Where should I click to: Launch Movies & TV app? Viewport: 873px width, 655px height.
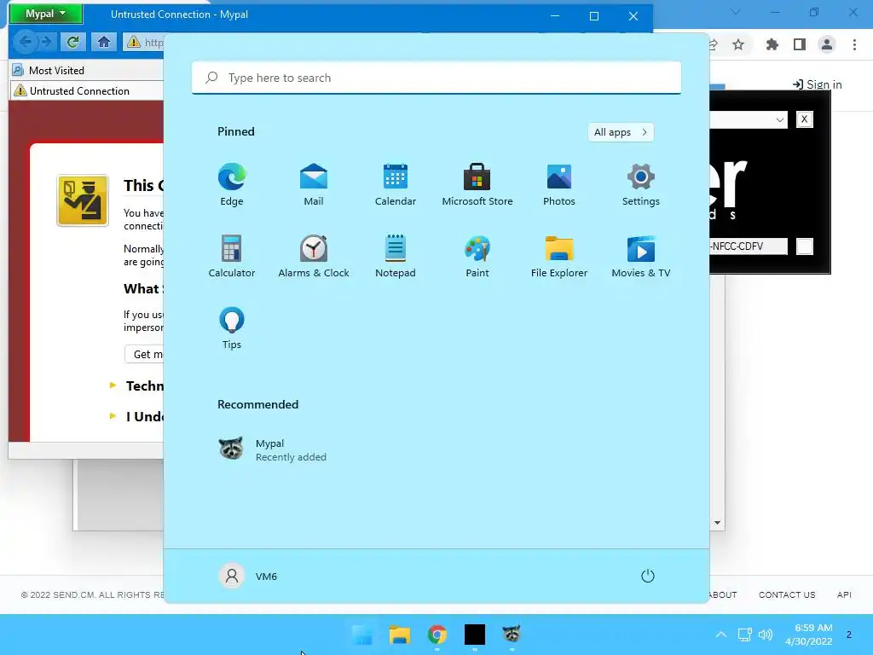click(641, 256)
